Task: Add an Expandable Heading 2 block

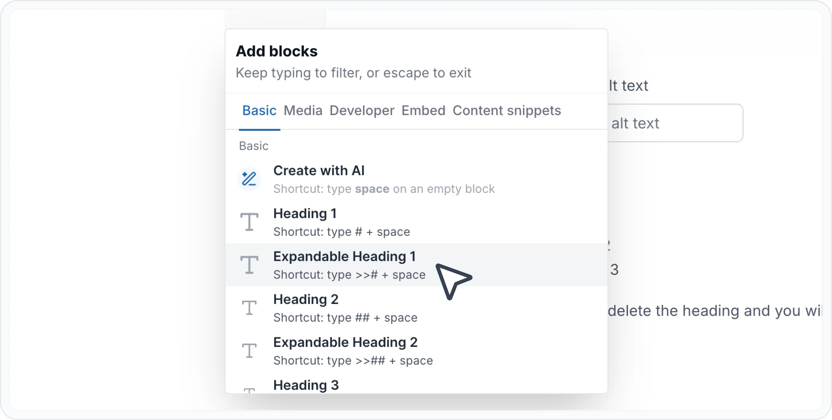Action: 416,351
